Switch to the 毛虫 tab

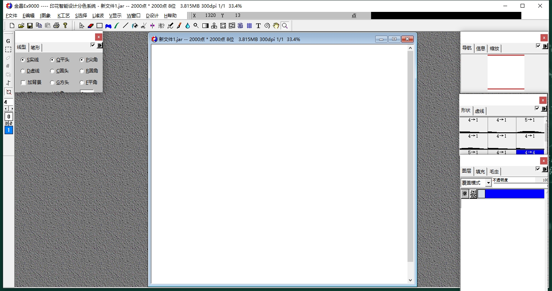(494, 171)
